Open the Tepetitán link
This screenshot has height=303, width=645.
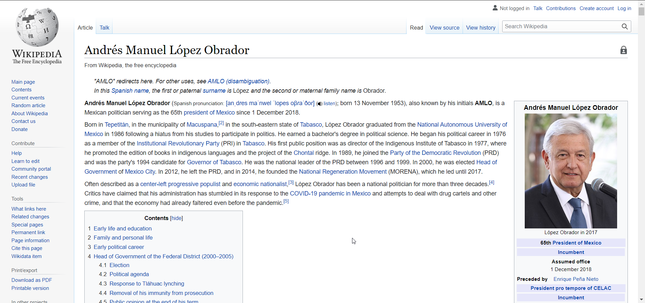tap(116, 125)
